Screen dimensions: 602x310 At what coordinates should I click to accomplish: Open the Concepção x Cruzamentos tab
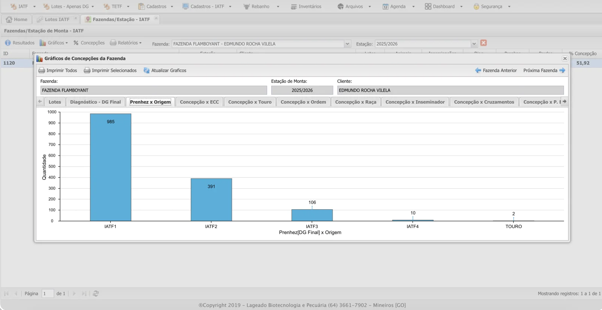(484, 102)
